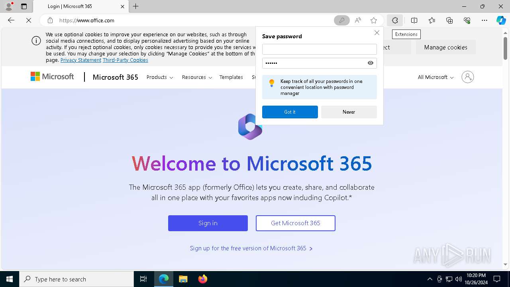Screen dimensions: 510x287
Task: Click Manage cookies button
Action: [x=445, y=47]
